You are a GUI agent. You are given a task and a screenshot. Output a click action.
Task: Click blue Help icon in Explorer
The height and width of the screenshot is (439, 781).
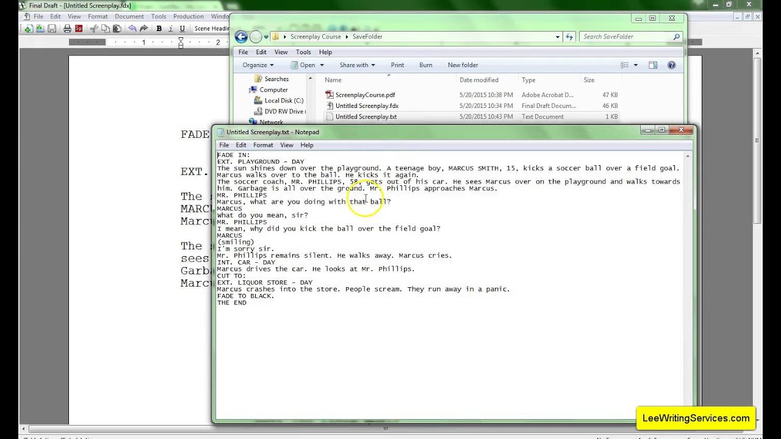[672, 65]
